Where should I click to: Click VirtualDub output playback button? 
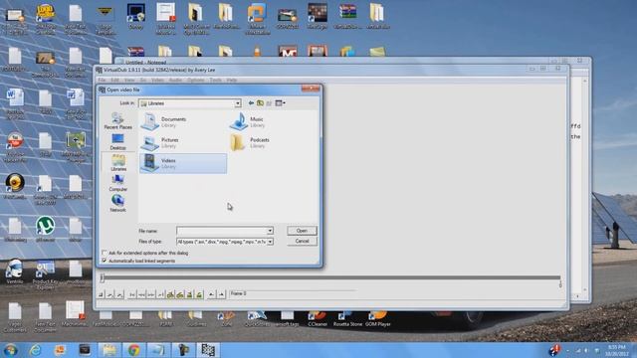click(119, 294)
